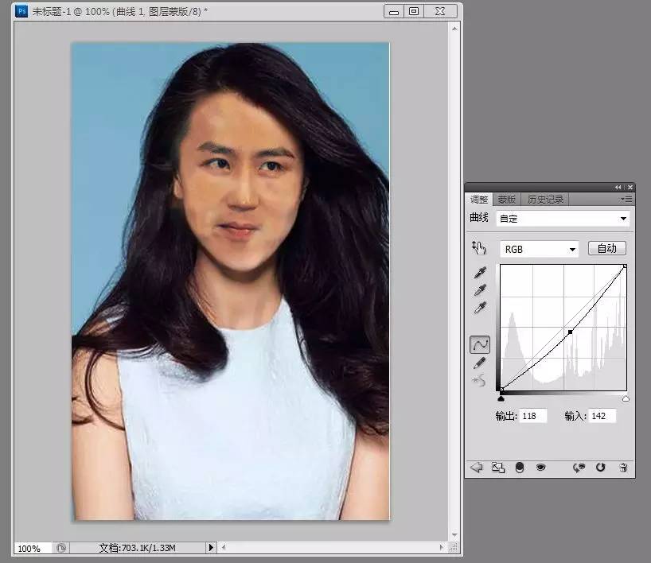Delete the adjustment layer with trash icon
The image size is (651, 563).
[x=623, y=468]
